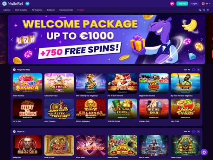Show the previous Play'n Go games arrow

pyautogui.click(x=193, y=131)
